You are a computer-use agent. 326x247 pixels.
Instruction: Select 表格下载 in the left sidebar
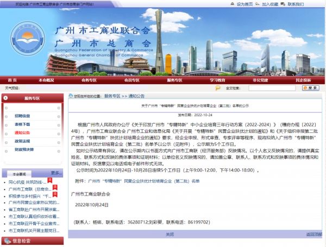tap(22, 124)
